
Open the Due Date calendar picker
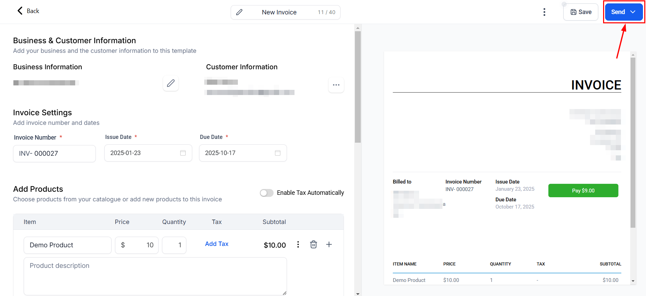[x=278, y=153]
